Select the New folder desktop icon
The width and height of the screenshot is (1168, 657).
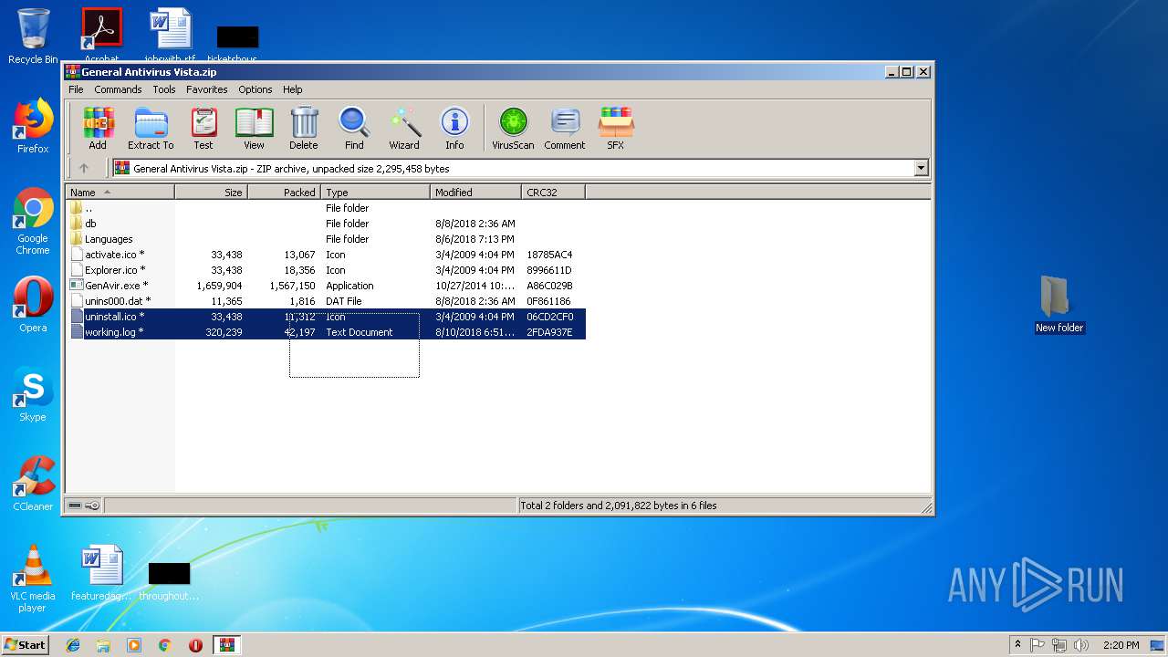coord(1058,305)
